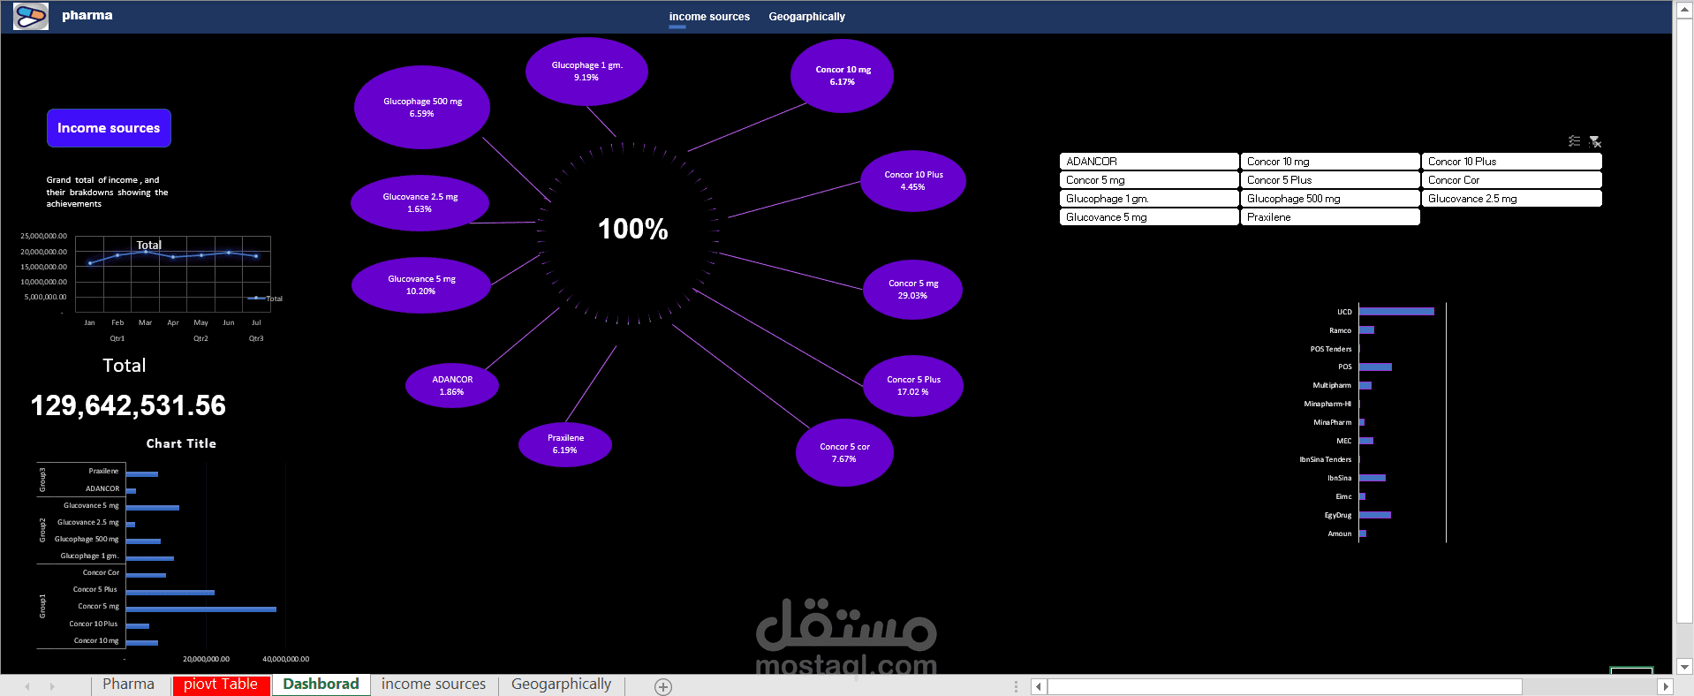
Task: Enable multi-select on the product slicer
Action: (1574, 141)
